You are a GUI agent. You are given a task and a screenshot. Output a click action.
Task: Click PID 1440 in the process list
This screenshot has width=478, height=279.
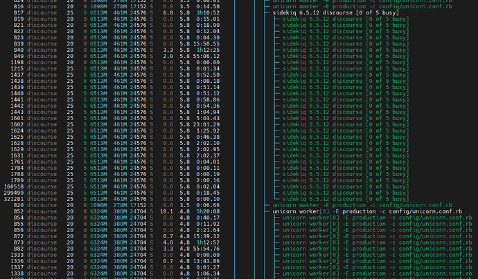tap(17, 94)
